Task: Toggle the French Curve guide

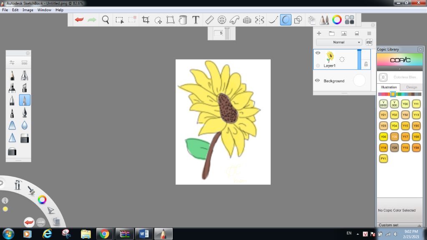Action: 234,20
